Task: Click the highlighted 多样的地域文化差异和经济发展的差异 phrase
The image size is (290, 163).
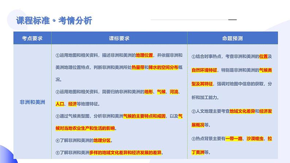Action: 125,153
